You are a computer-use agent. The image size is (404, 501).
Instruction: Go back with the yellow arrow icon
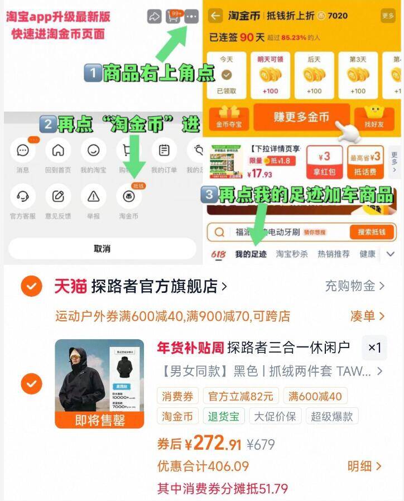pyautogui.click(x=215, y=16)
